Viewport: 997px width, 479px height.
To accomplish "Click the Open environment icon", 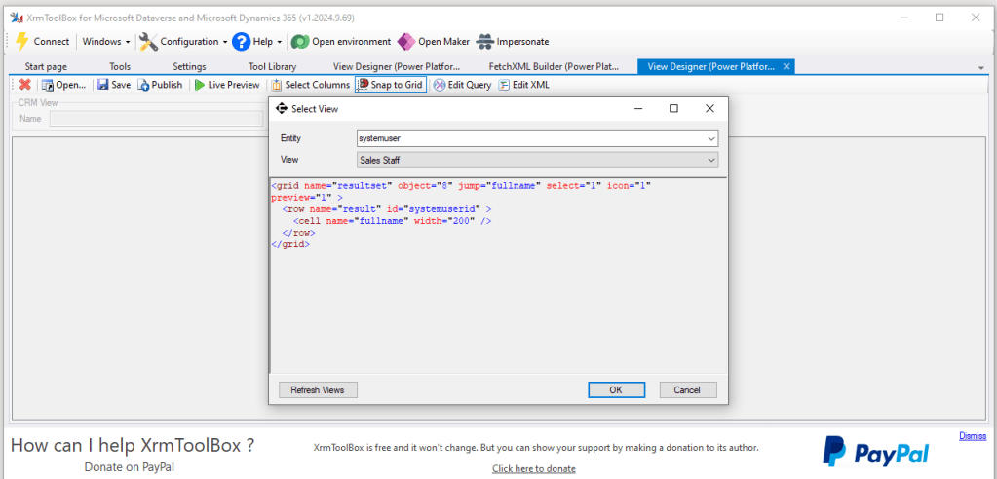I will (300, 42).
